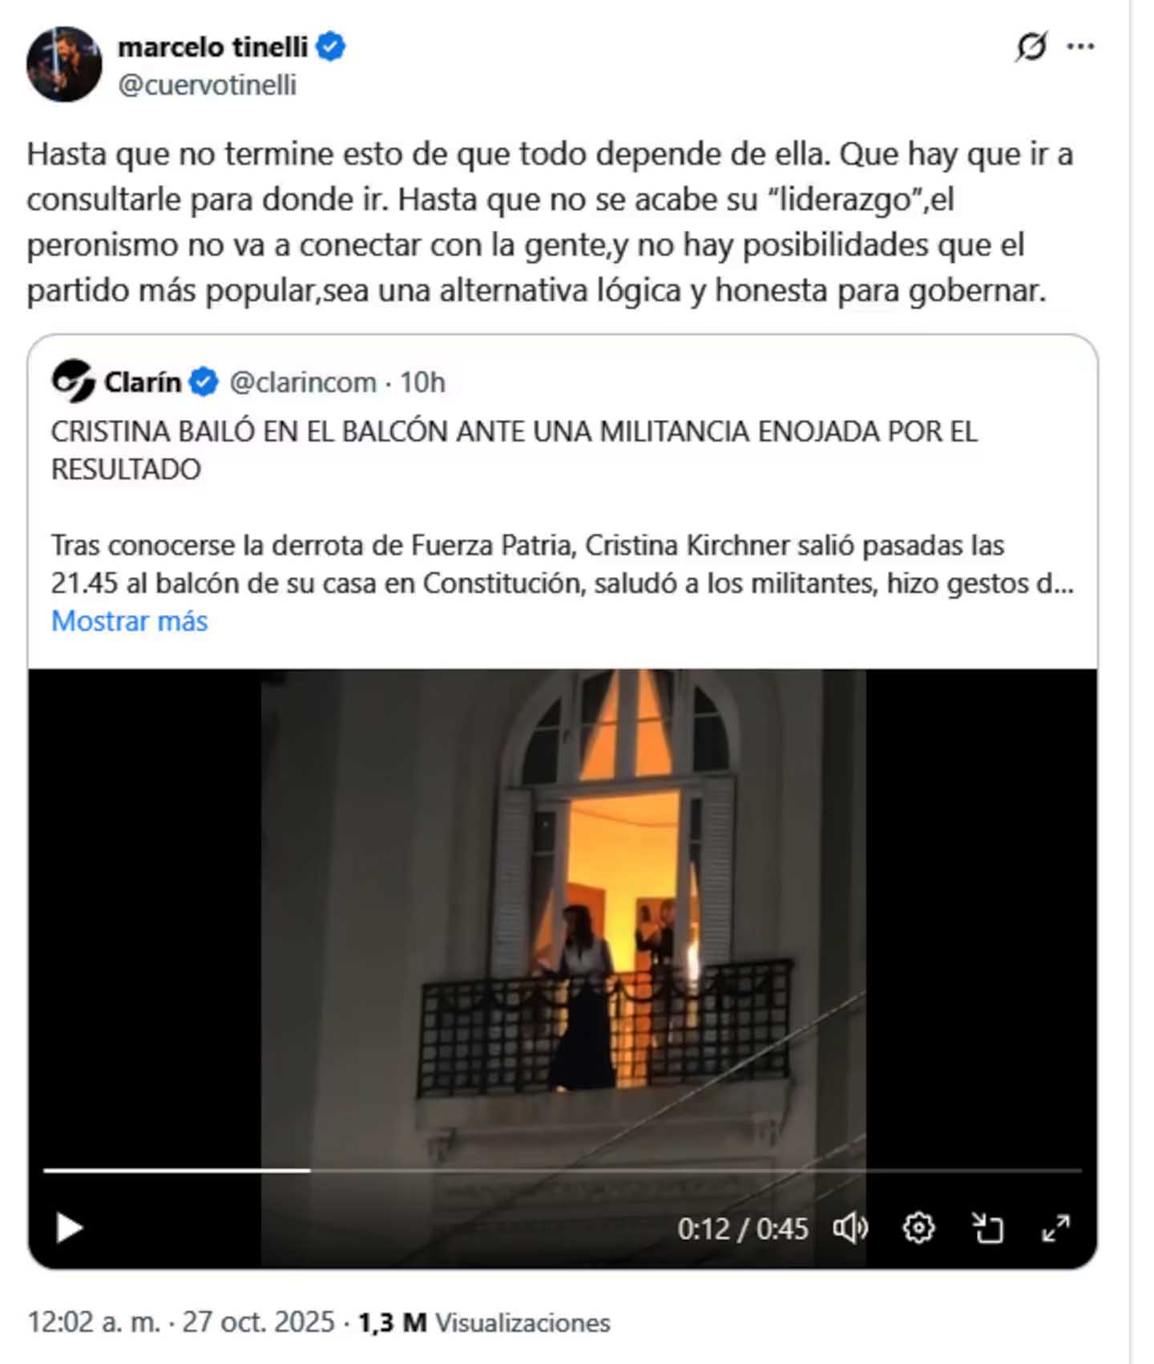This screenshot has height=1364, width=1154.
Task: Click Clarín's verified checkmark badge
Action: [204, 382]
